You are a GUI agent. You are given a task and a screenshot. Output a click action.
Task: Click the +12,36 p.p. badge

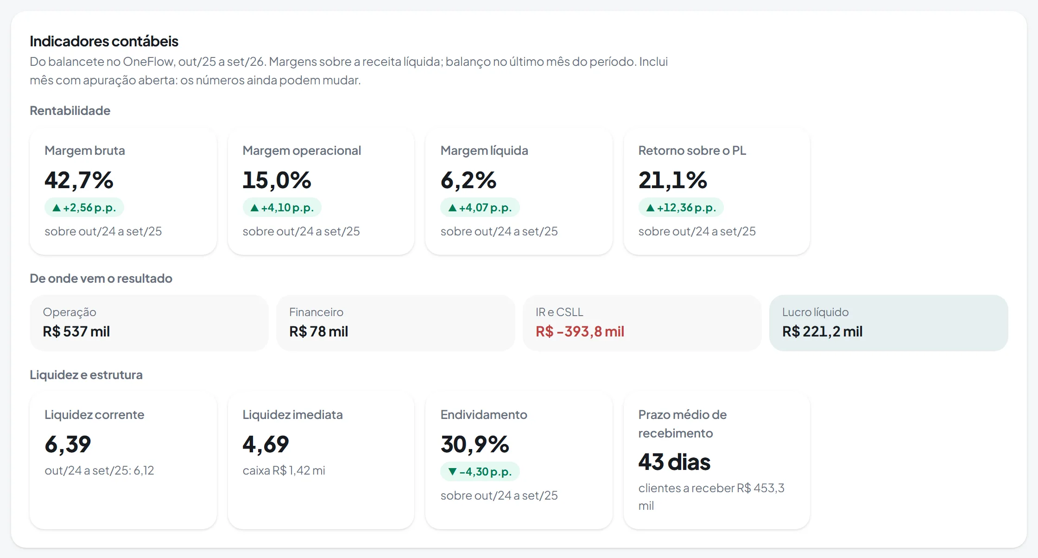[x=681, y=207]
